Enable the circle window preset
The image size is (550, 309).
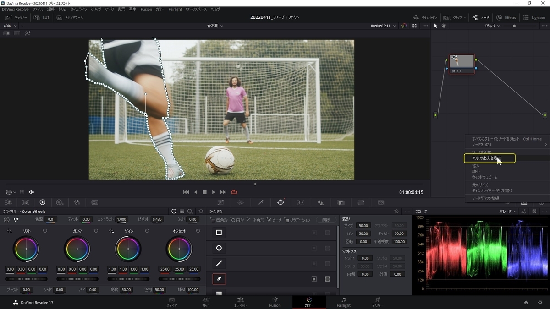(x=219, y=248)
